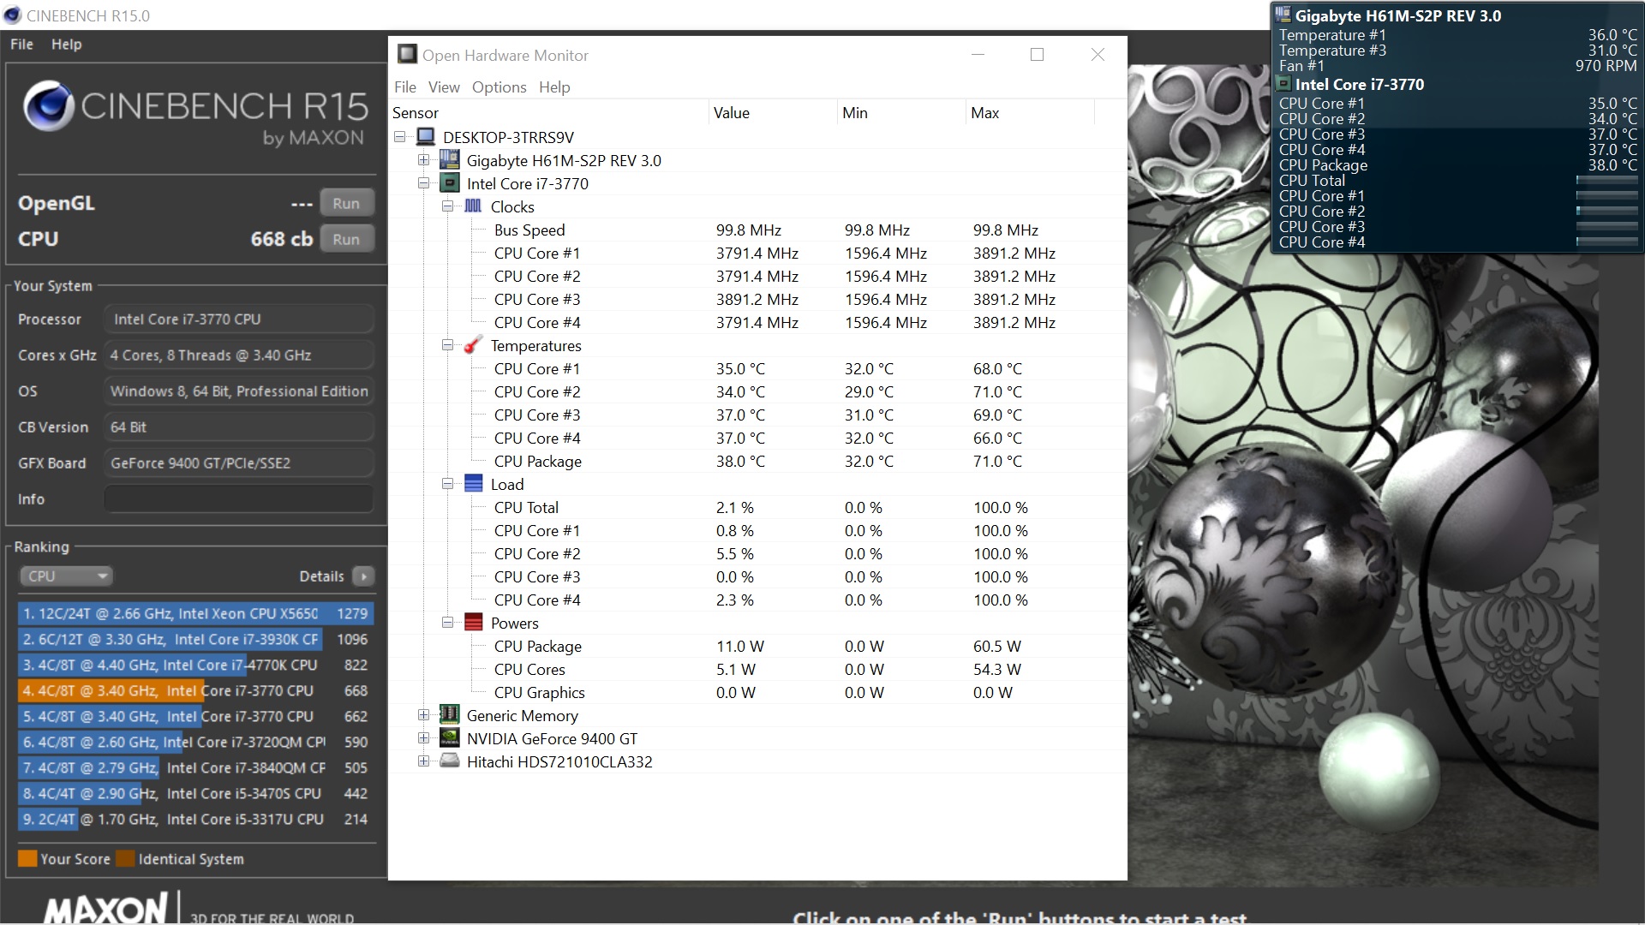Open Hardware Monitor Options menu
Screen dimensions: 1645x925
tap(499, 87)
